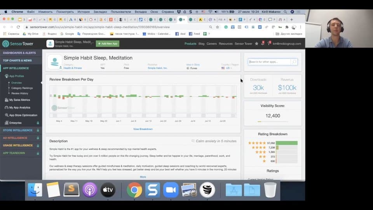Click the review breakdown chart range scrollbar

(143, 115)
